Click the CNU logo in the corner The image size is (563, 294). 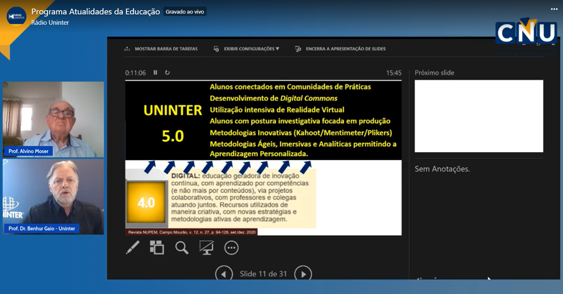(526, 33)
